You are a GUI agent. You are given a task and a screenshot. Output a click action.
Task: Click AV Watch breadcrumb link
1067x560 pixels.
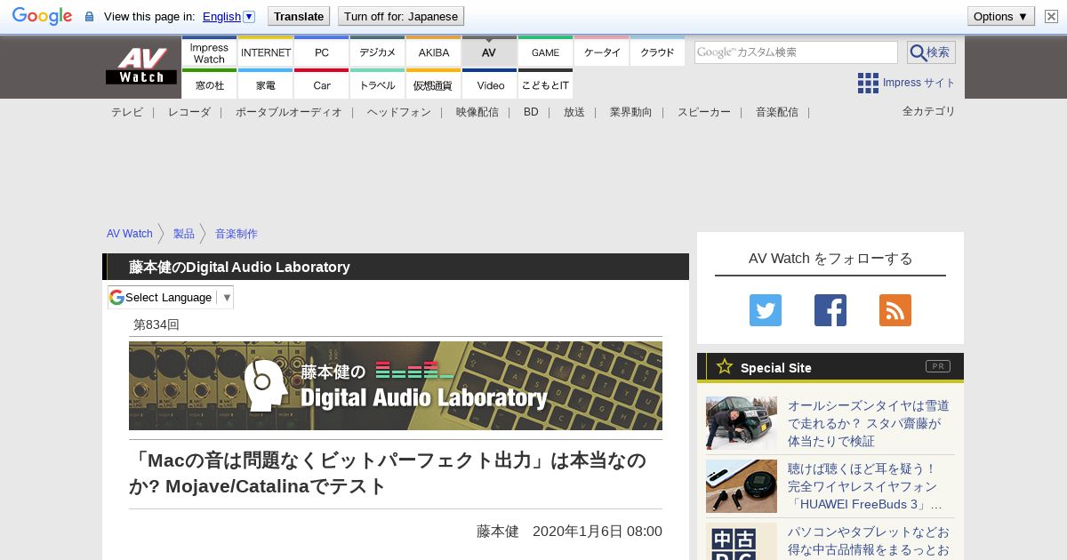tap(130, 234)
